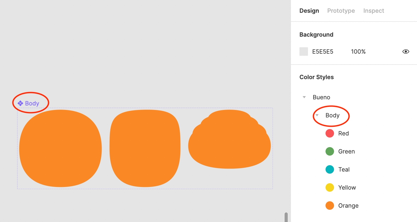Image resolution: width=417 pixels, height=222 pixels.
Task: Click the Yellow color style swatch
Action: 330,187
